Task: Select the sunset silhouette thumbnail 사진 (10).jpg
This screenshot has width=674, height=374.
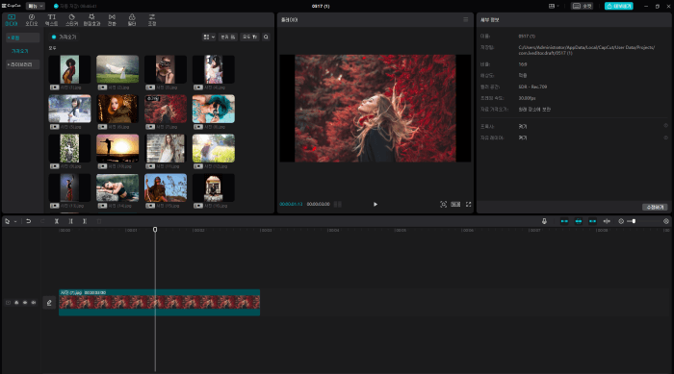Action: click(117, 148)
